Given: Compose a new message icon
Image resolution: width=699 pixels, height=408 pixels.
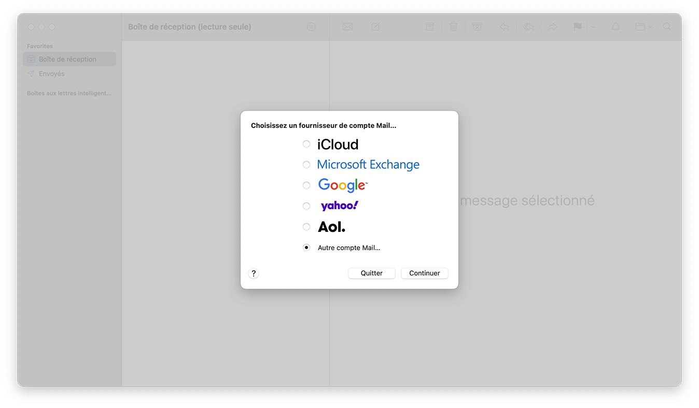Looking at the screenshot, I should [375, 27].
